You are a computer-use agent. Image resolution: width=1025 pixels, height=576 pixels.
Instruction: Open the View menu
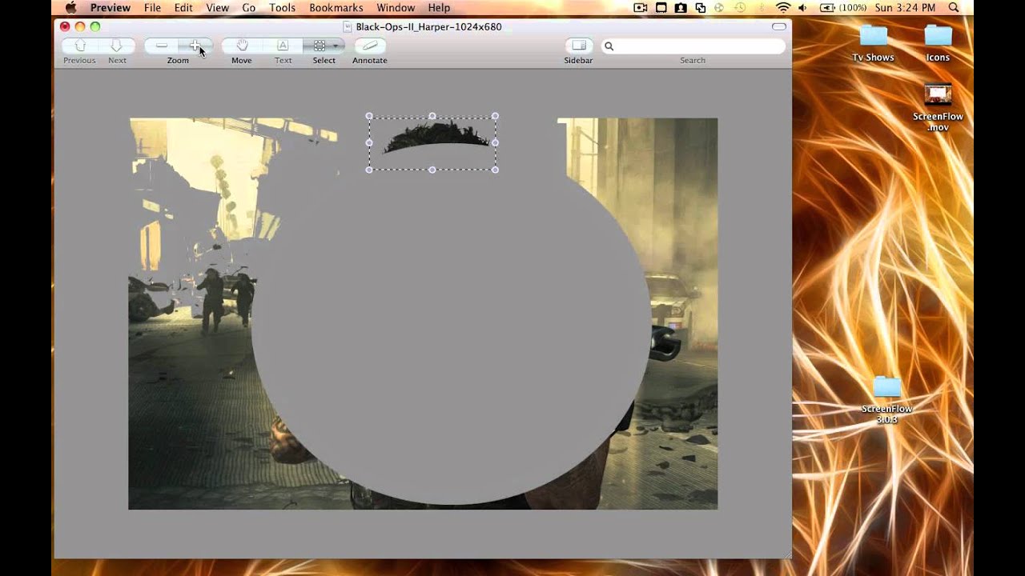pos(217,7)
